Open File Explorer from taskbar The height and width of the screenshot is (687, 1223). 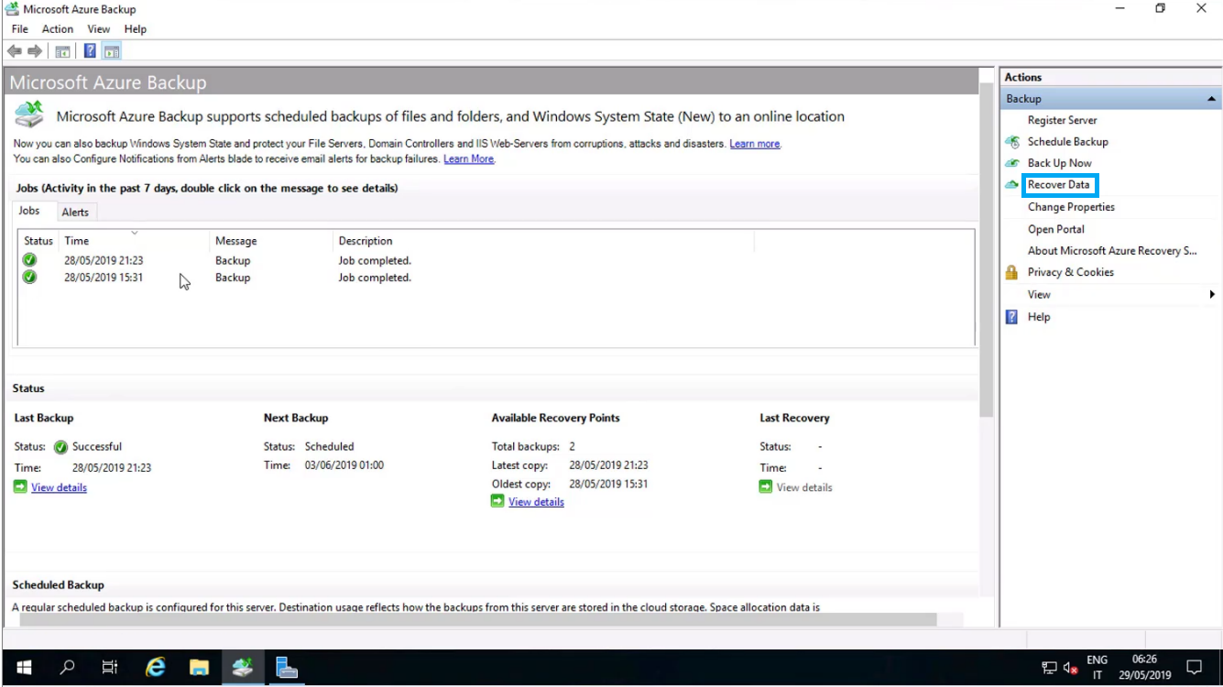click(199, 668)
